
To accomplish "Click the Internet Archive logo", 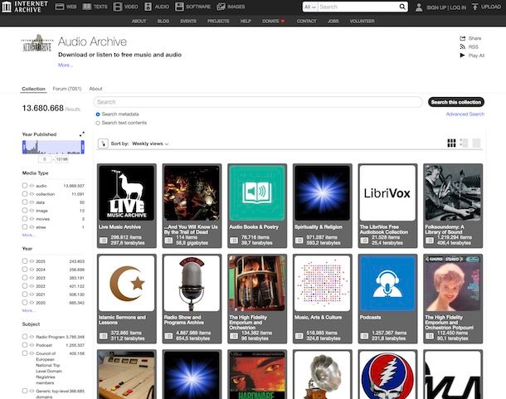I will click(x=25, y=7).
